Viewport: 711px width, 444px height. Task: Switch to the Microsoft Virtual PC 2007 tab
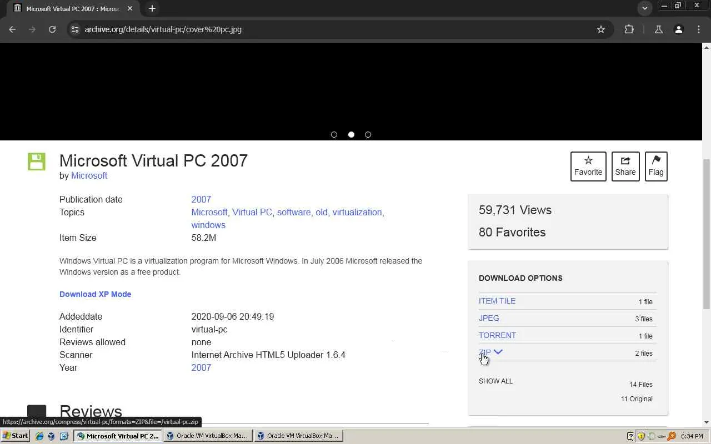(72, 8)
